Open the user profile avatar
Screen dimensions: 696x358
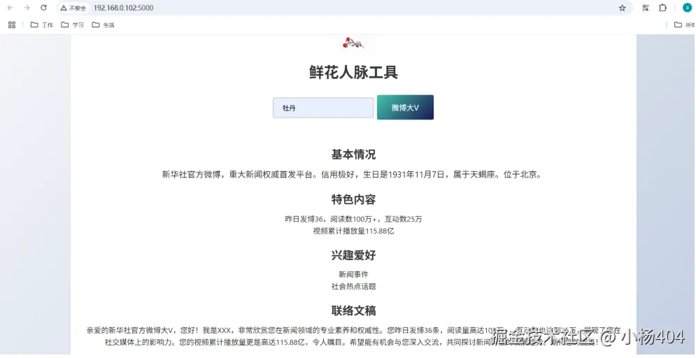[x=687, y=8]
